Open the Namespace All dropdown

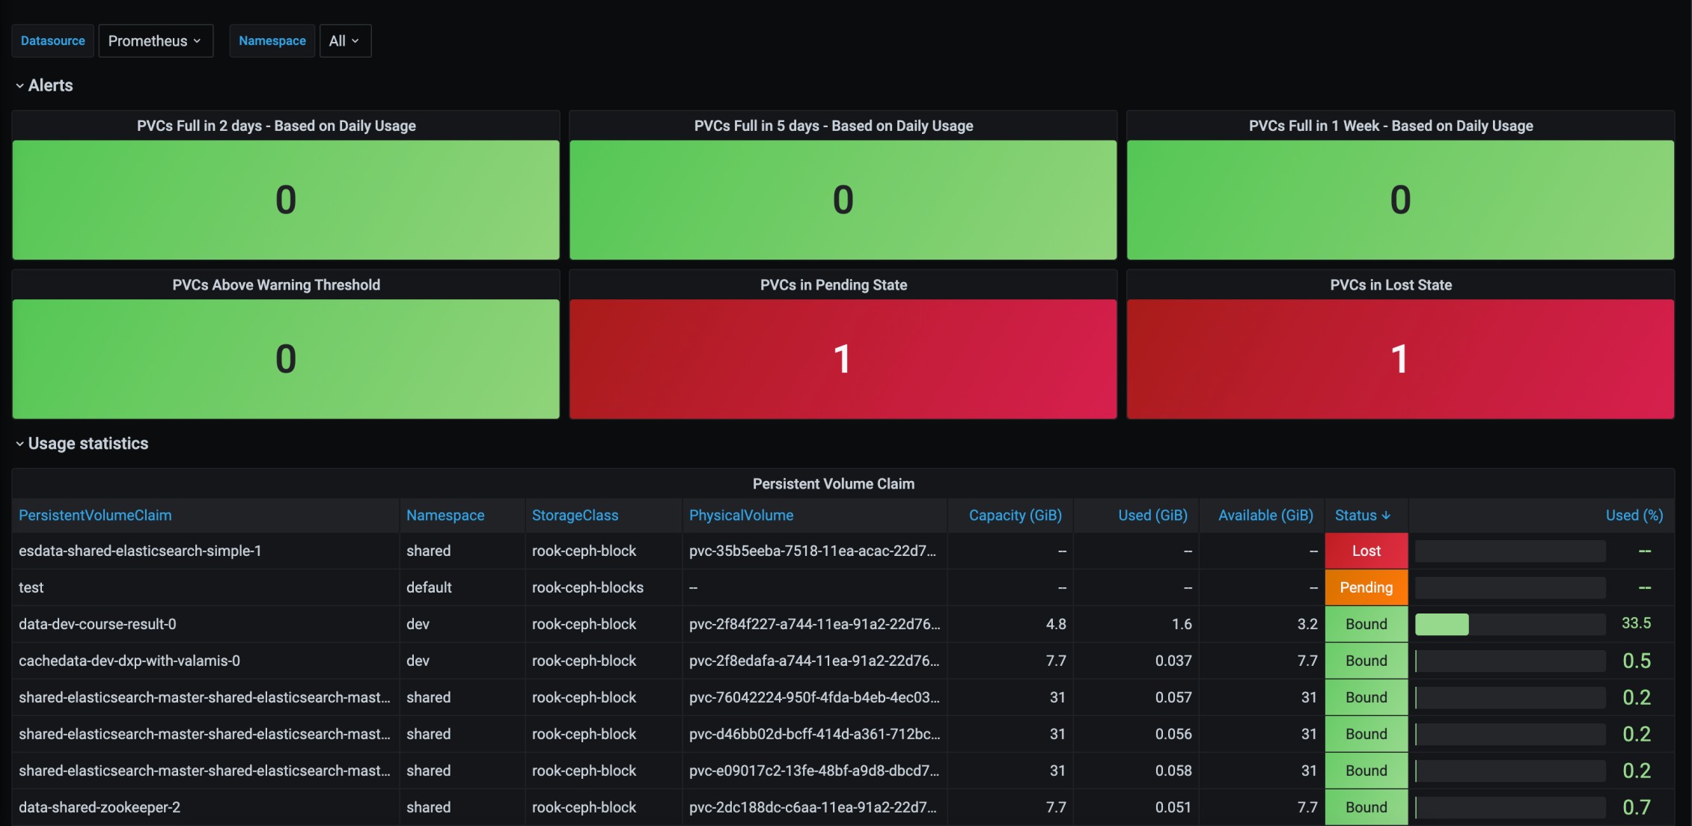coord(344,41)
